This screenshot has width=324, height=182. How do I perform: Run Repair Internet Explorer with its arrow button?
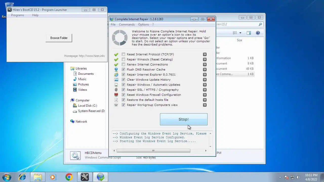(x=205, y=75)
